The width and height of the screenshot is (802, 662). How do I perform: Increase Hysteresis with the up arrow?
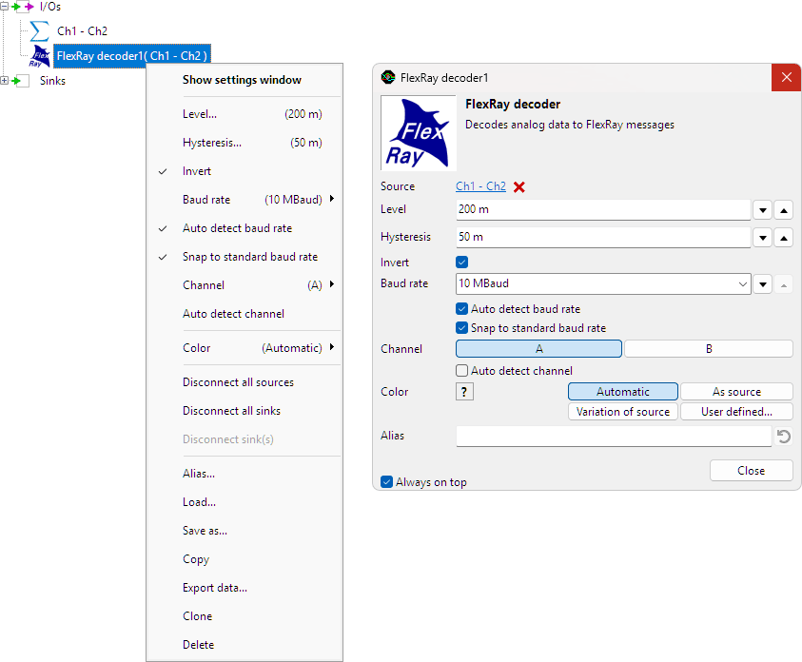tap(783, 238)
